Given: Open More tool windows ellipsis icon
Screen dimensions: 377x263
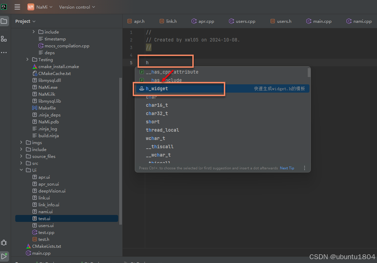Looking at the screenshot, I should [4, 52].
